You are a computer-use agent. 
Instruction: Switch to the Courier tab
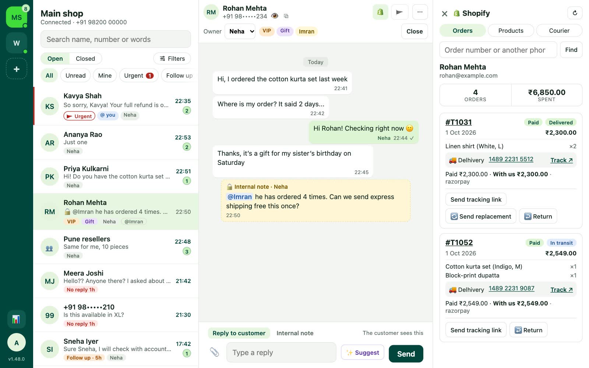pos(559,31)
